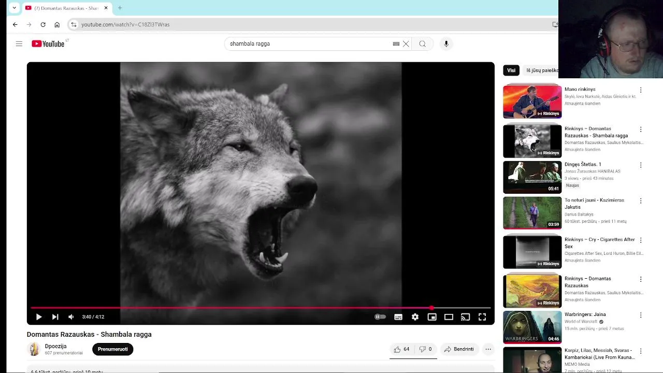Open options for To neturi jauni video
The image size is (663, 373).
[x=641, y=201]
